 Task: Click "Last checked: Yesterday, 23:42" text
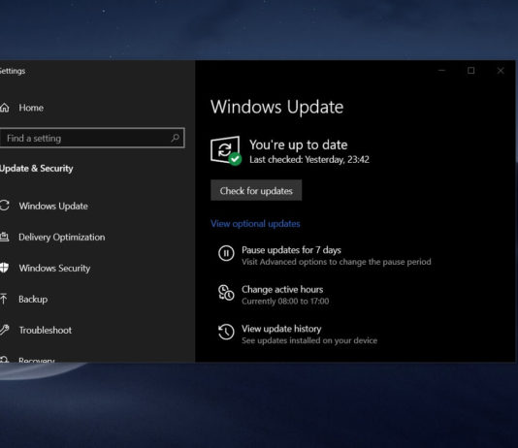point(309,160)
